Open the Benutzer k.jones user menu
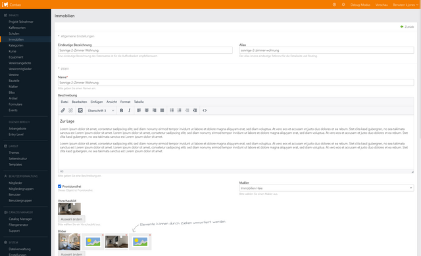The image size is (421, 256). [405, 5]
